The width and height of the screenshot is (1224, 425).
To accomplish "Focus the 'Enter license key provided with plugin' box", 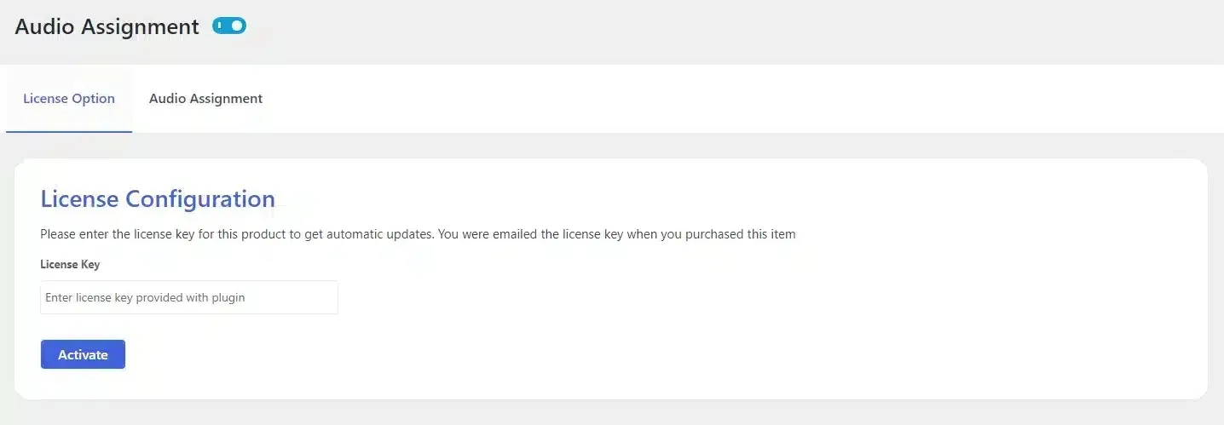I will (189, 298).
